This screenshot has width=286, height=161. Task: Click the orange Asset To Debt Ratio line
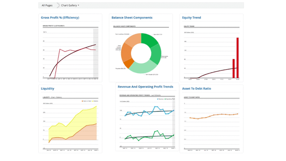[214, 116]
